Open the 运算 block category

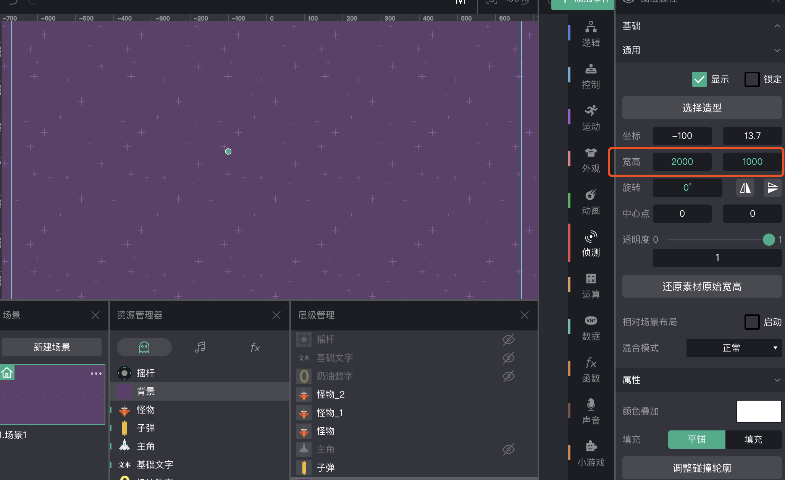tap(591, 286)
